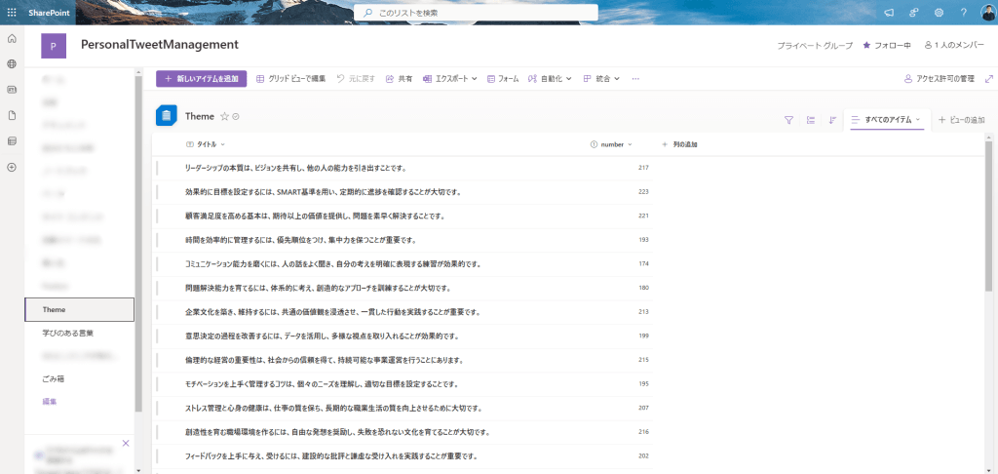Open the すべてのアイテム view dropdown
This screenshot has width=998, height=474.
click(x=887, y=119)
